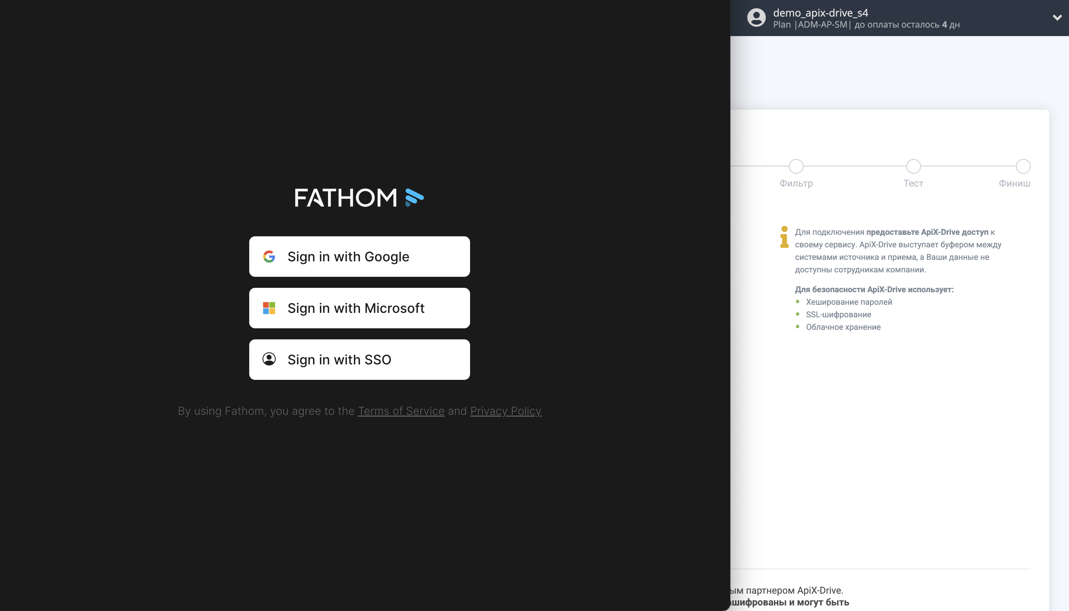Click the user avatar icon in the account header
This screenshot has height=611, width=1069.
coord(756,18)
